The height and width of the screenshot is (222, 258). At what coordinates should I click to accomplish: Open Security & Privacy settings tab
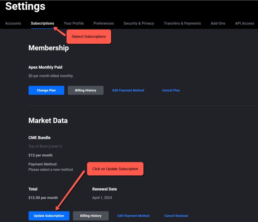pos(139,23)
